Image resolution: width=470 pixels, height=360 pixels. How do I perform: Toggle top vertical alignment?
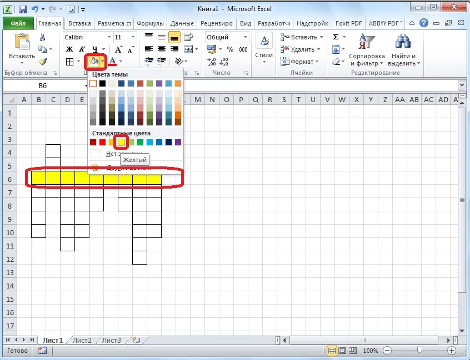149,36
